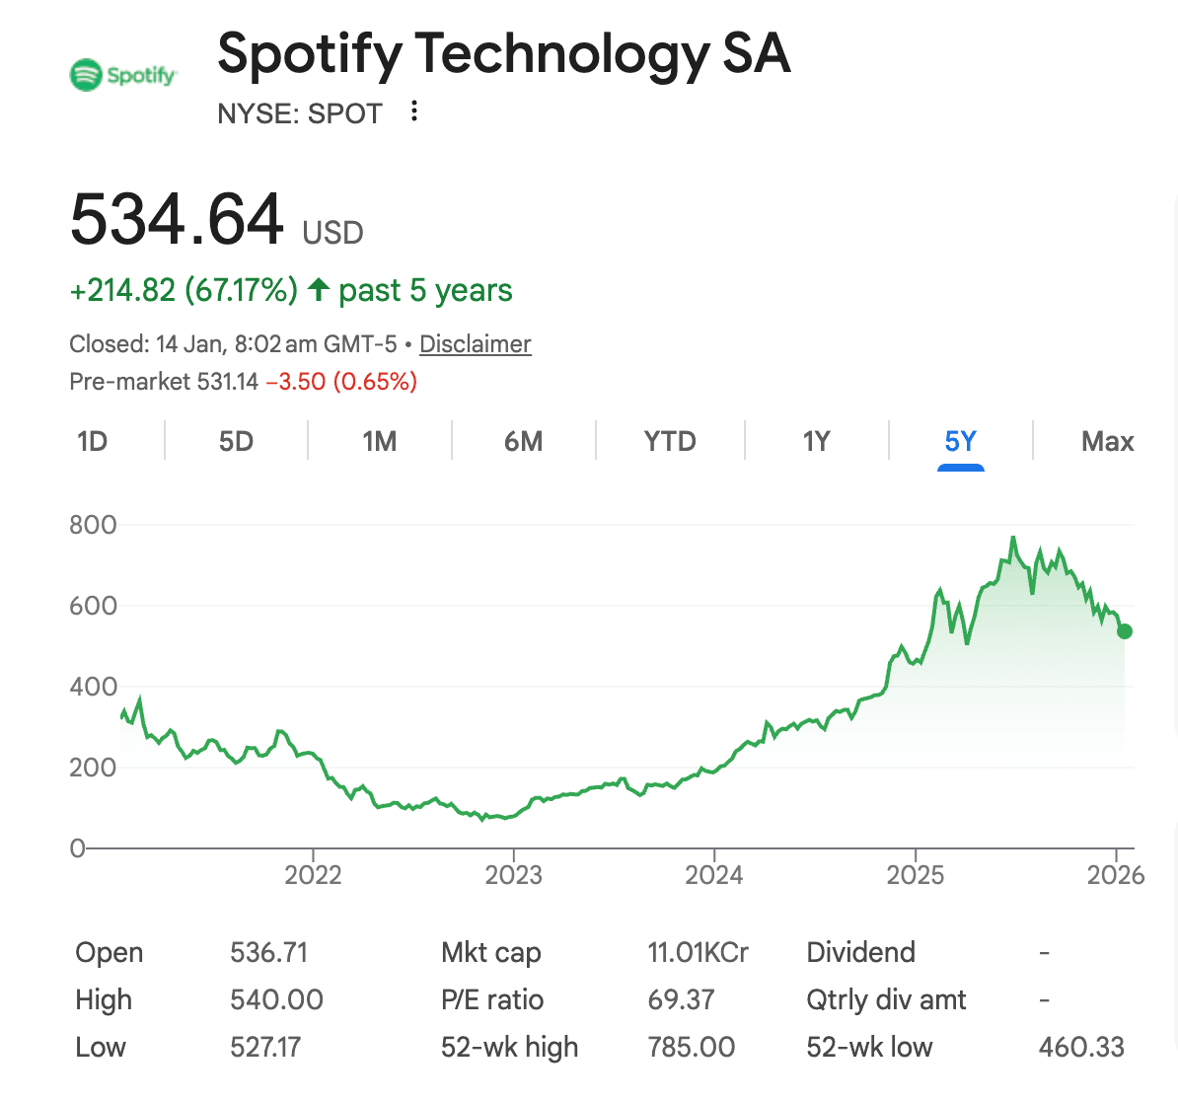Click the 52-wk high value 785.00
Image resolution: width=1178 pixels, height=1103 pixels.
pos(691,1048)
